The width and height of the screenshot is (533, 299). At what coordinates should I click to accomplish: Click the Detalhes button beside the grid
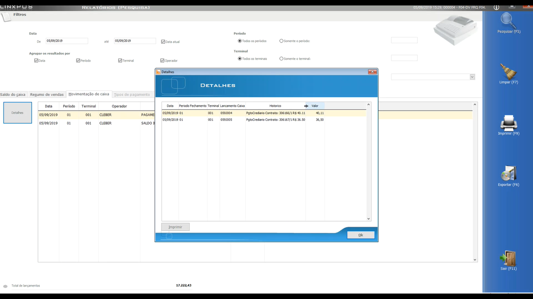(18, 113)
